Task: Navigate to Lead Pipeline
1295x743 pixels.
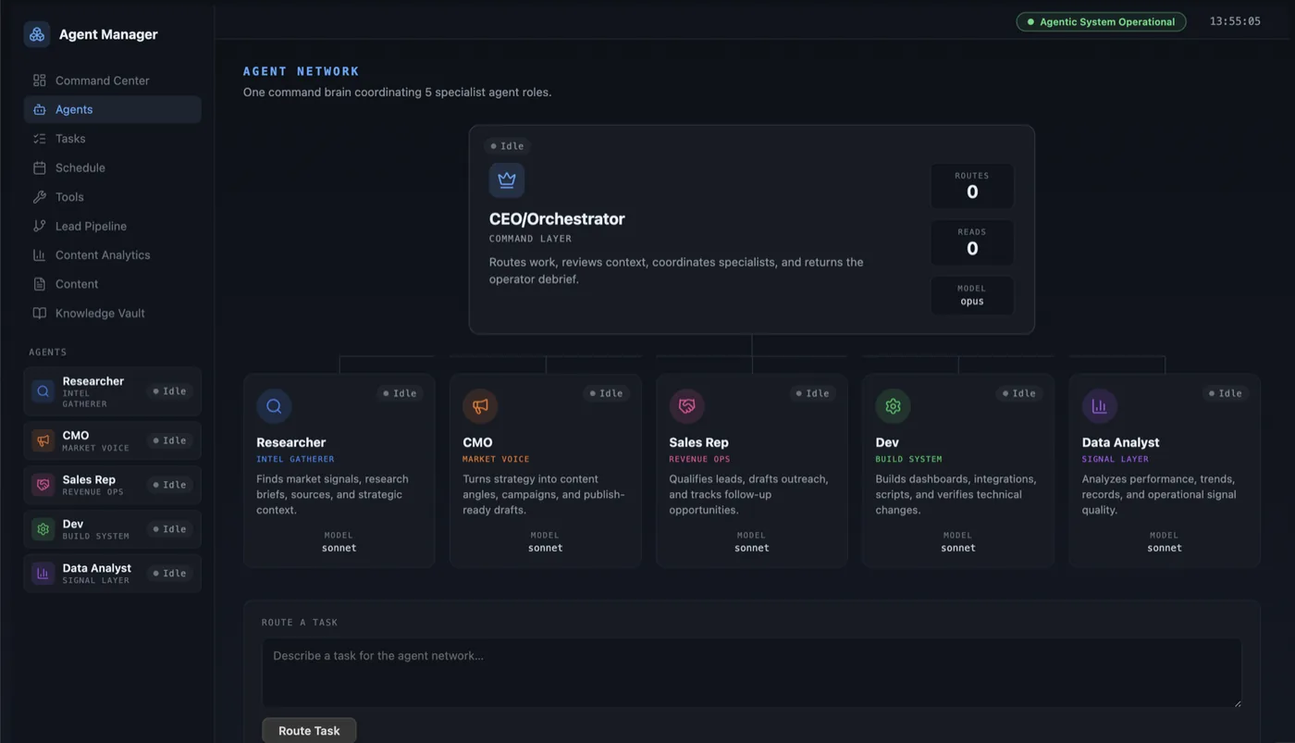Action: 113,226
